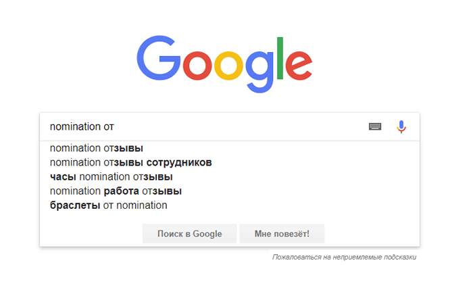Select "nomination работа отзывы" from suggestions
473x294 pixels.
[116, 191]
